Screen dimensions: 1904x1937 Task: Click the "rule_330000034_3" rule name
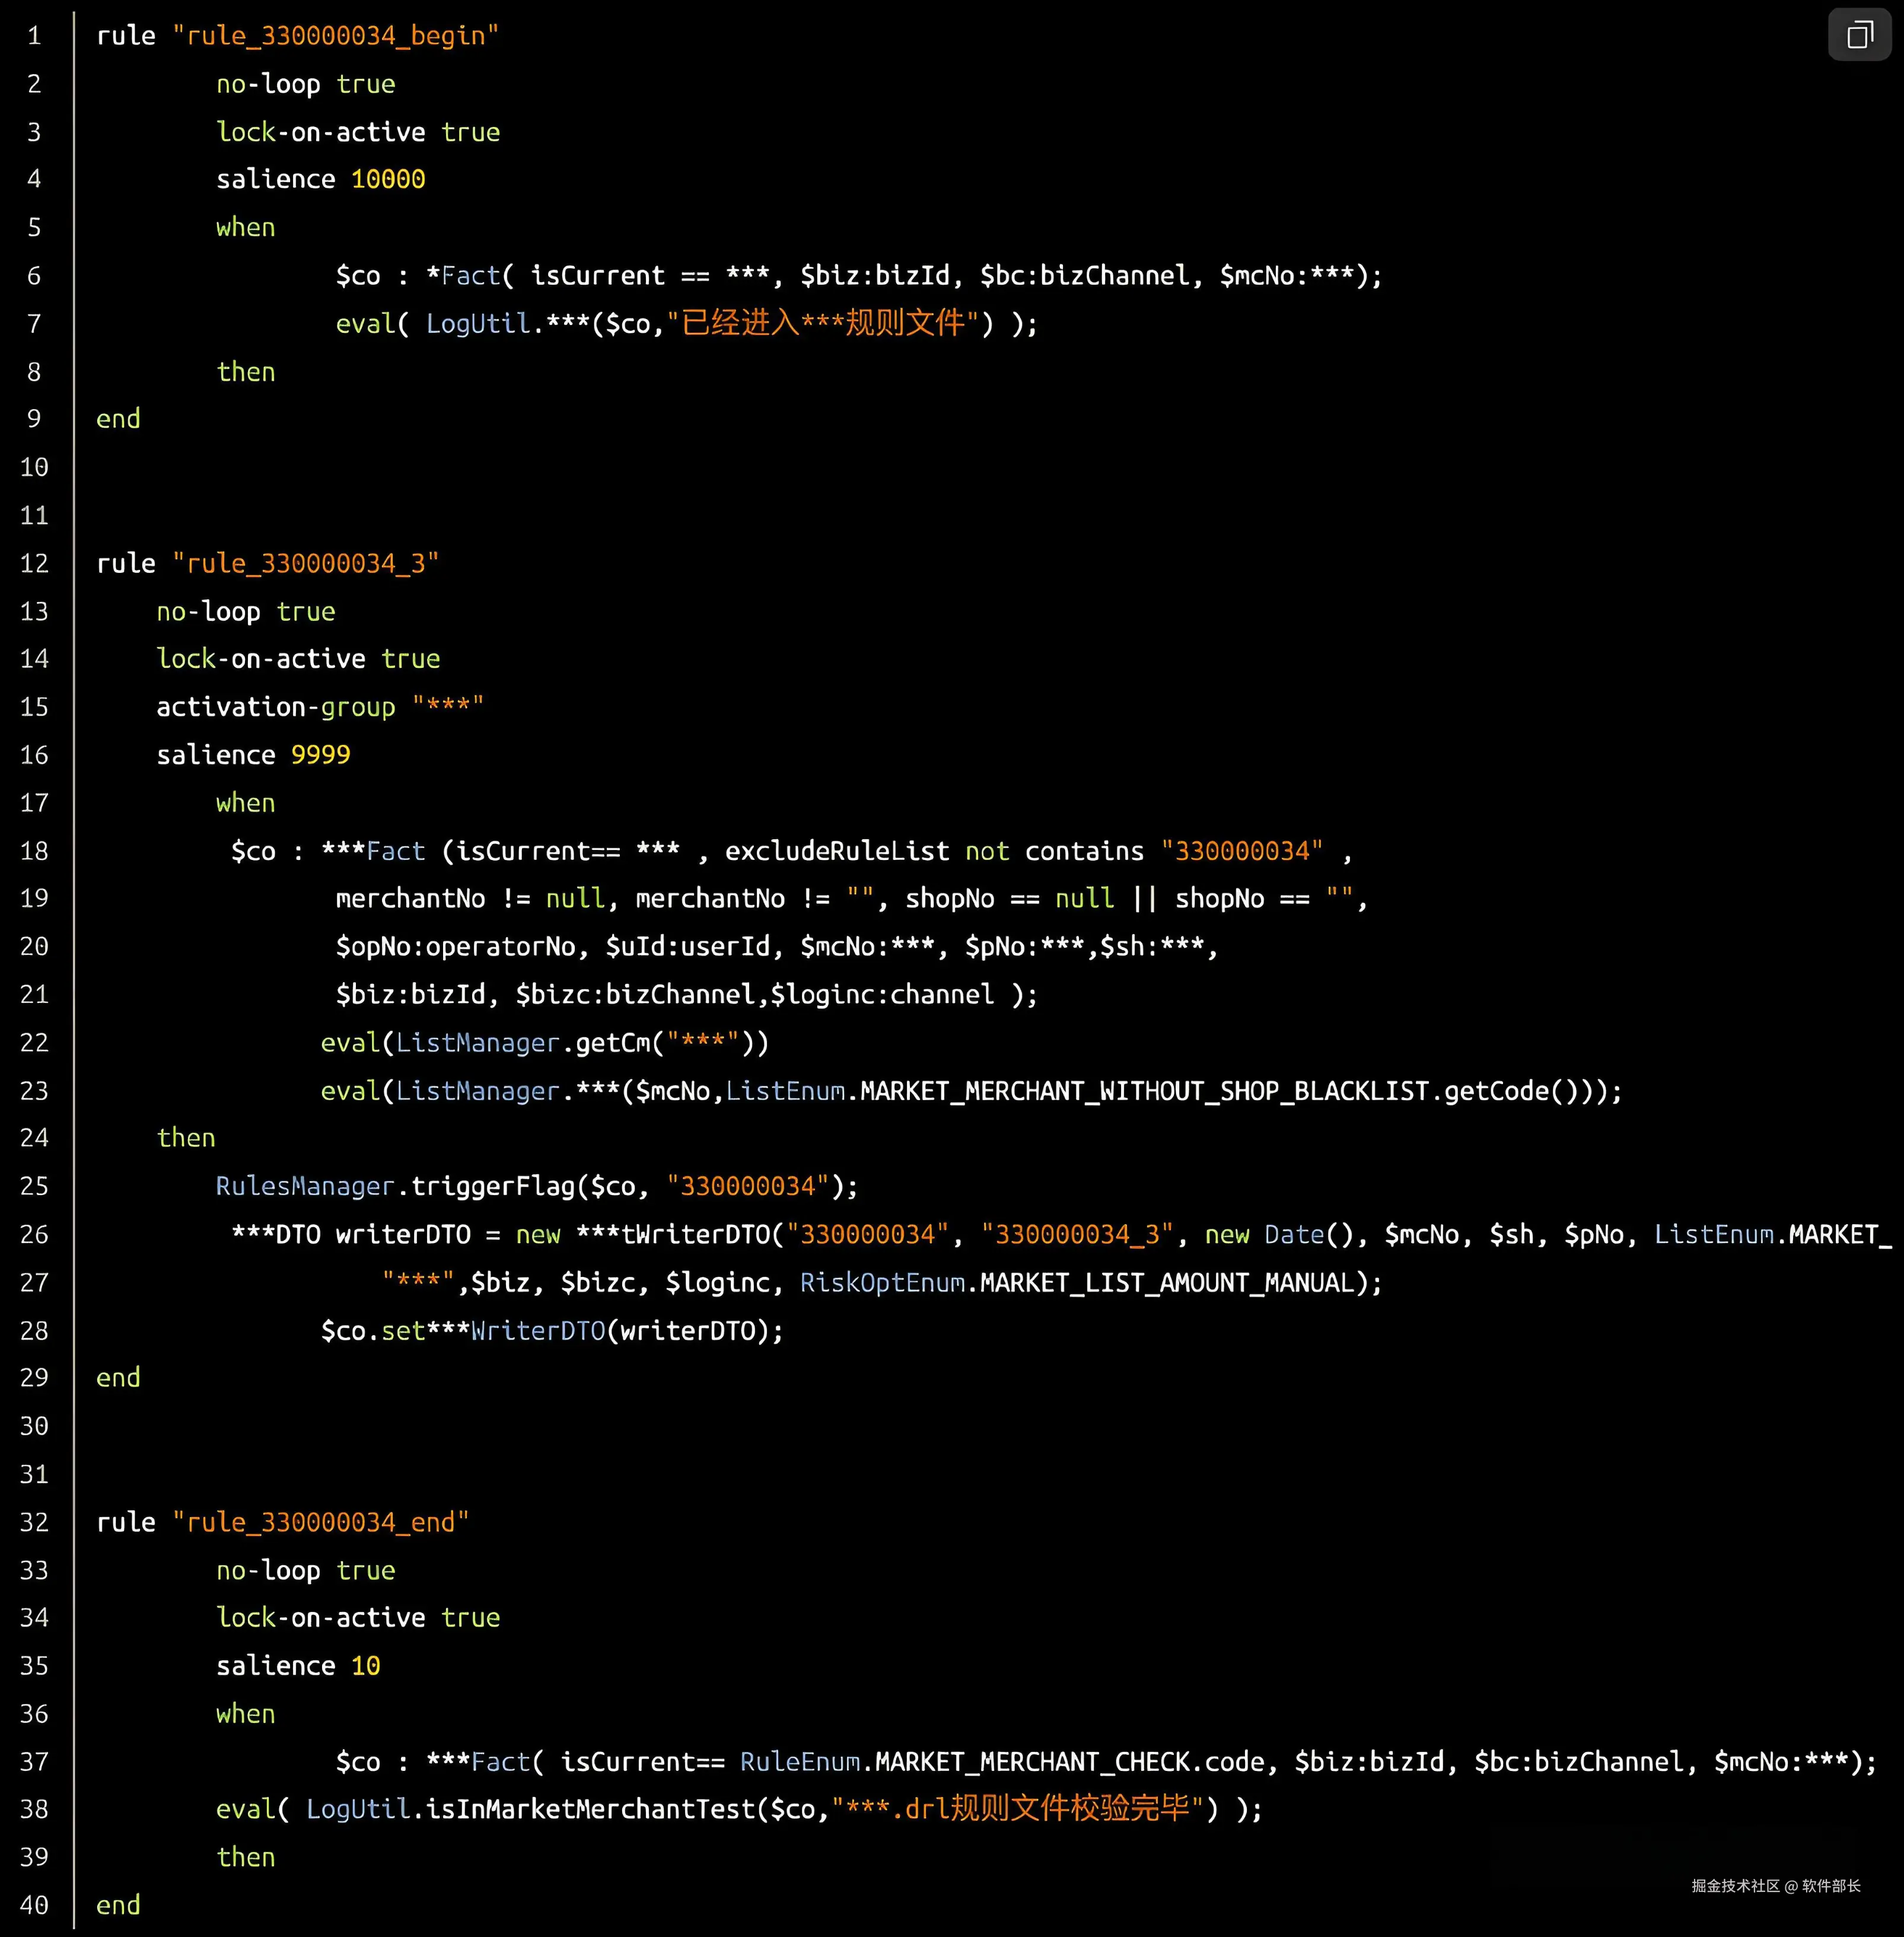tap(305, 563)
